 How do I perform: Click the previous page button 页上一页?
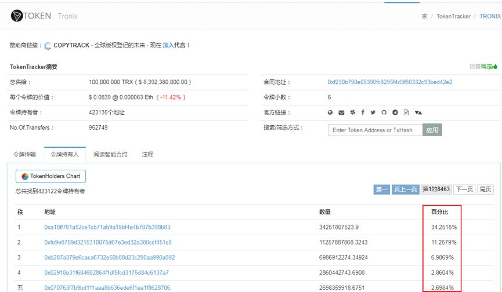point(405,189)
